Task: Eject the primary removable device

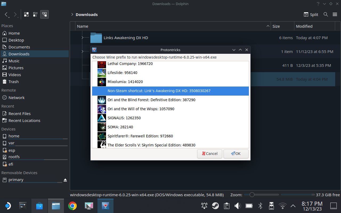Action: [x=65, y=180]
